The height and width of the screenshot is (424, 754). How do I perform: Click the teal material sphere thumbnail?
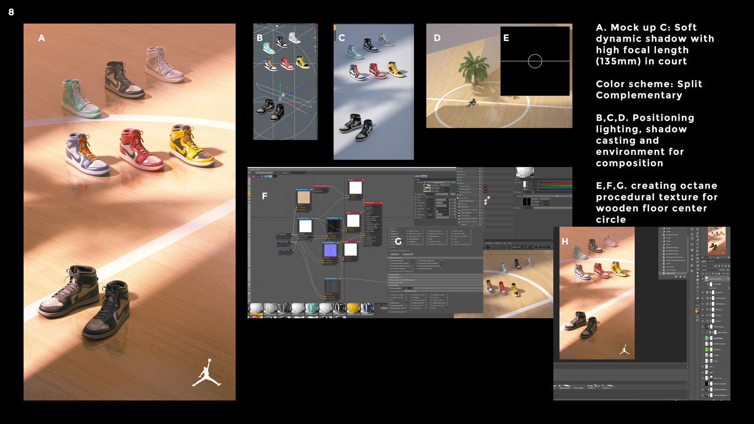[x=311, y=308]
